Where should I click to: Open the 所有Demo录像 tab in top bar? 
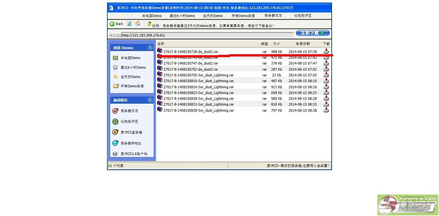coord(243,16)
